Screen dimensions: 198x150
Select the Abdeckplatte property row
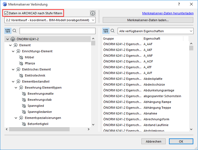146,79
